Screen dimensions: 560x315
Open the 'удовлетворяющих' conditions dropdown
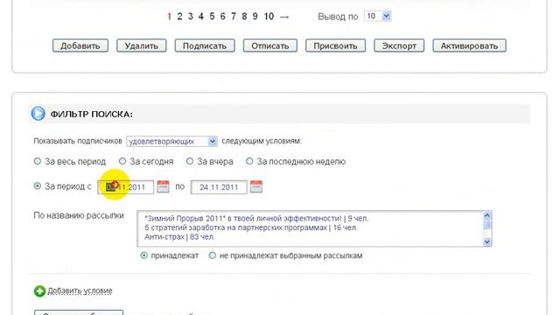pyautogui.click(x=171, y=141)
